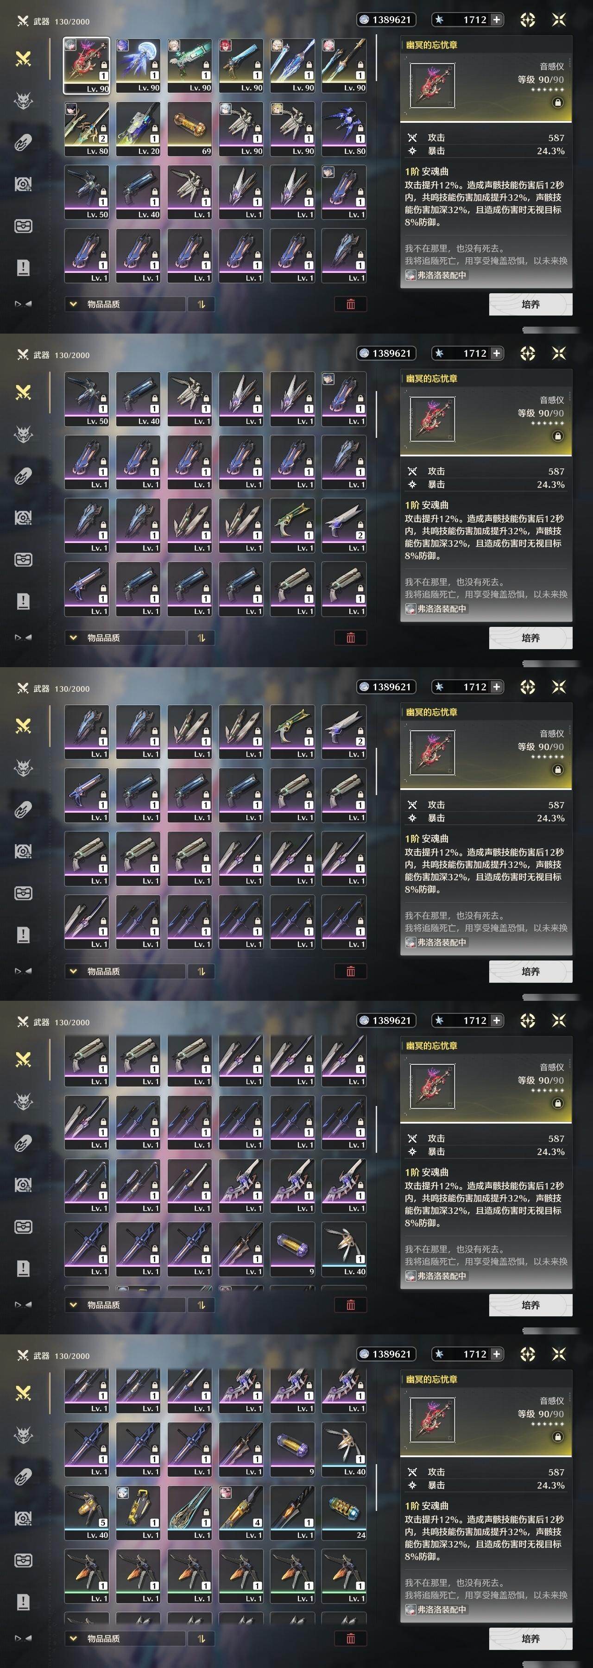Screen dimensions: 593x1668
Task: Toggle sort order arrow beside the topmost 物品品质
Action: [202, 304]
